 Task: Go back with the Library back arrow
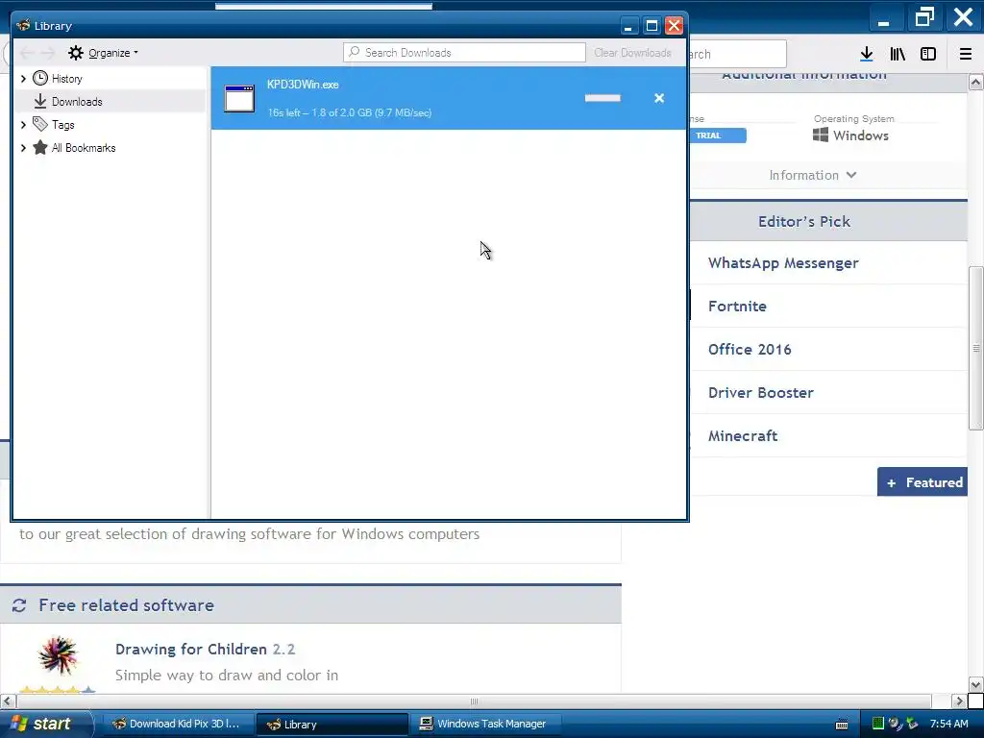point(27,53)
